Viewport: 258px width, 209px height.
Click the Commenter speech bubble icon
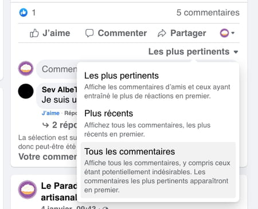89,33
